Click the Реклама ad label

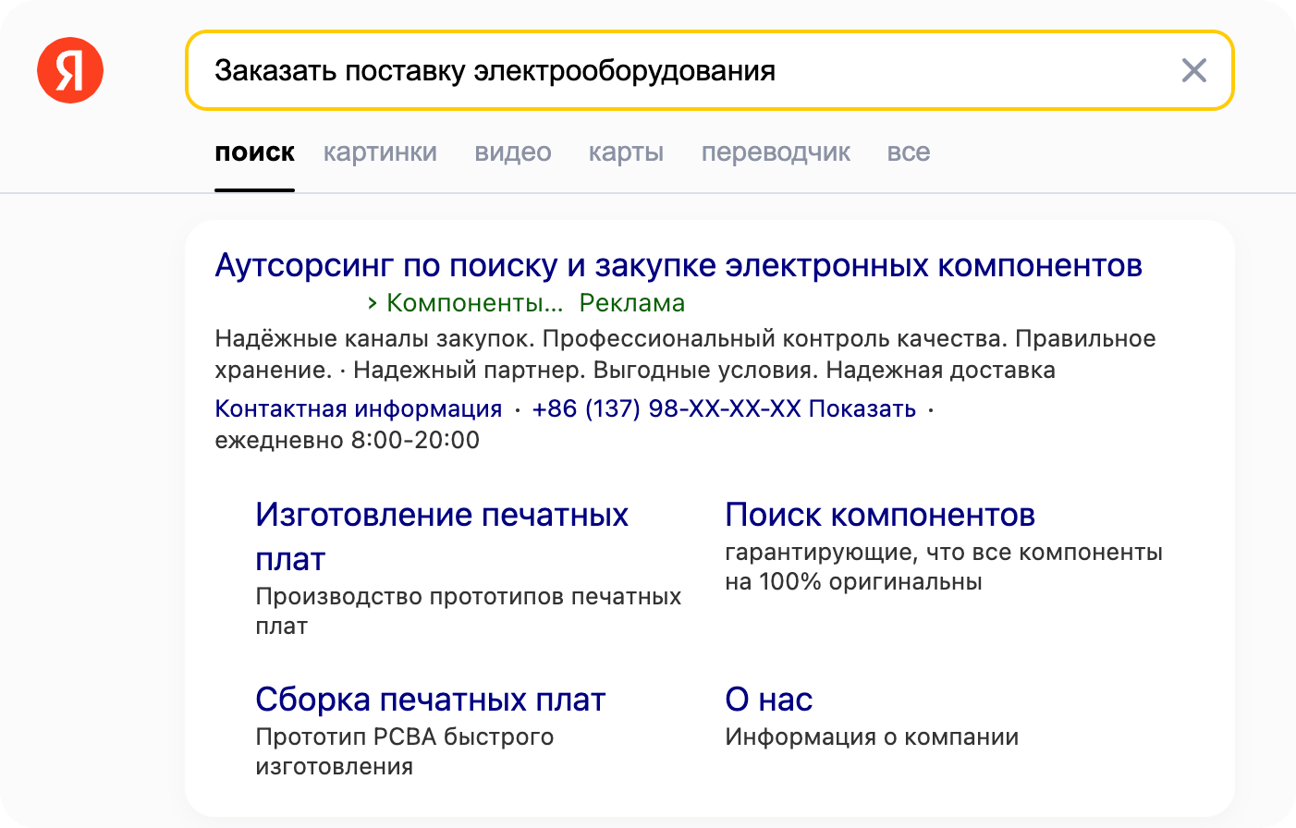point(631,303)
